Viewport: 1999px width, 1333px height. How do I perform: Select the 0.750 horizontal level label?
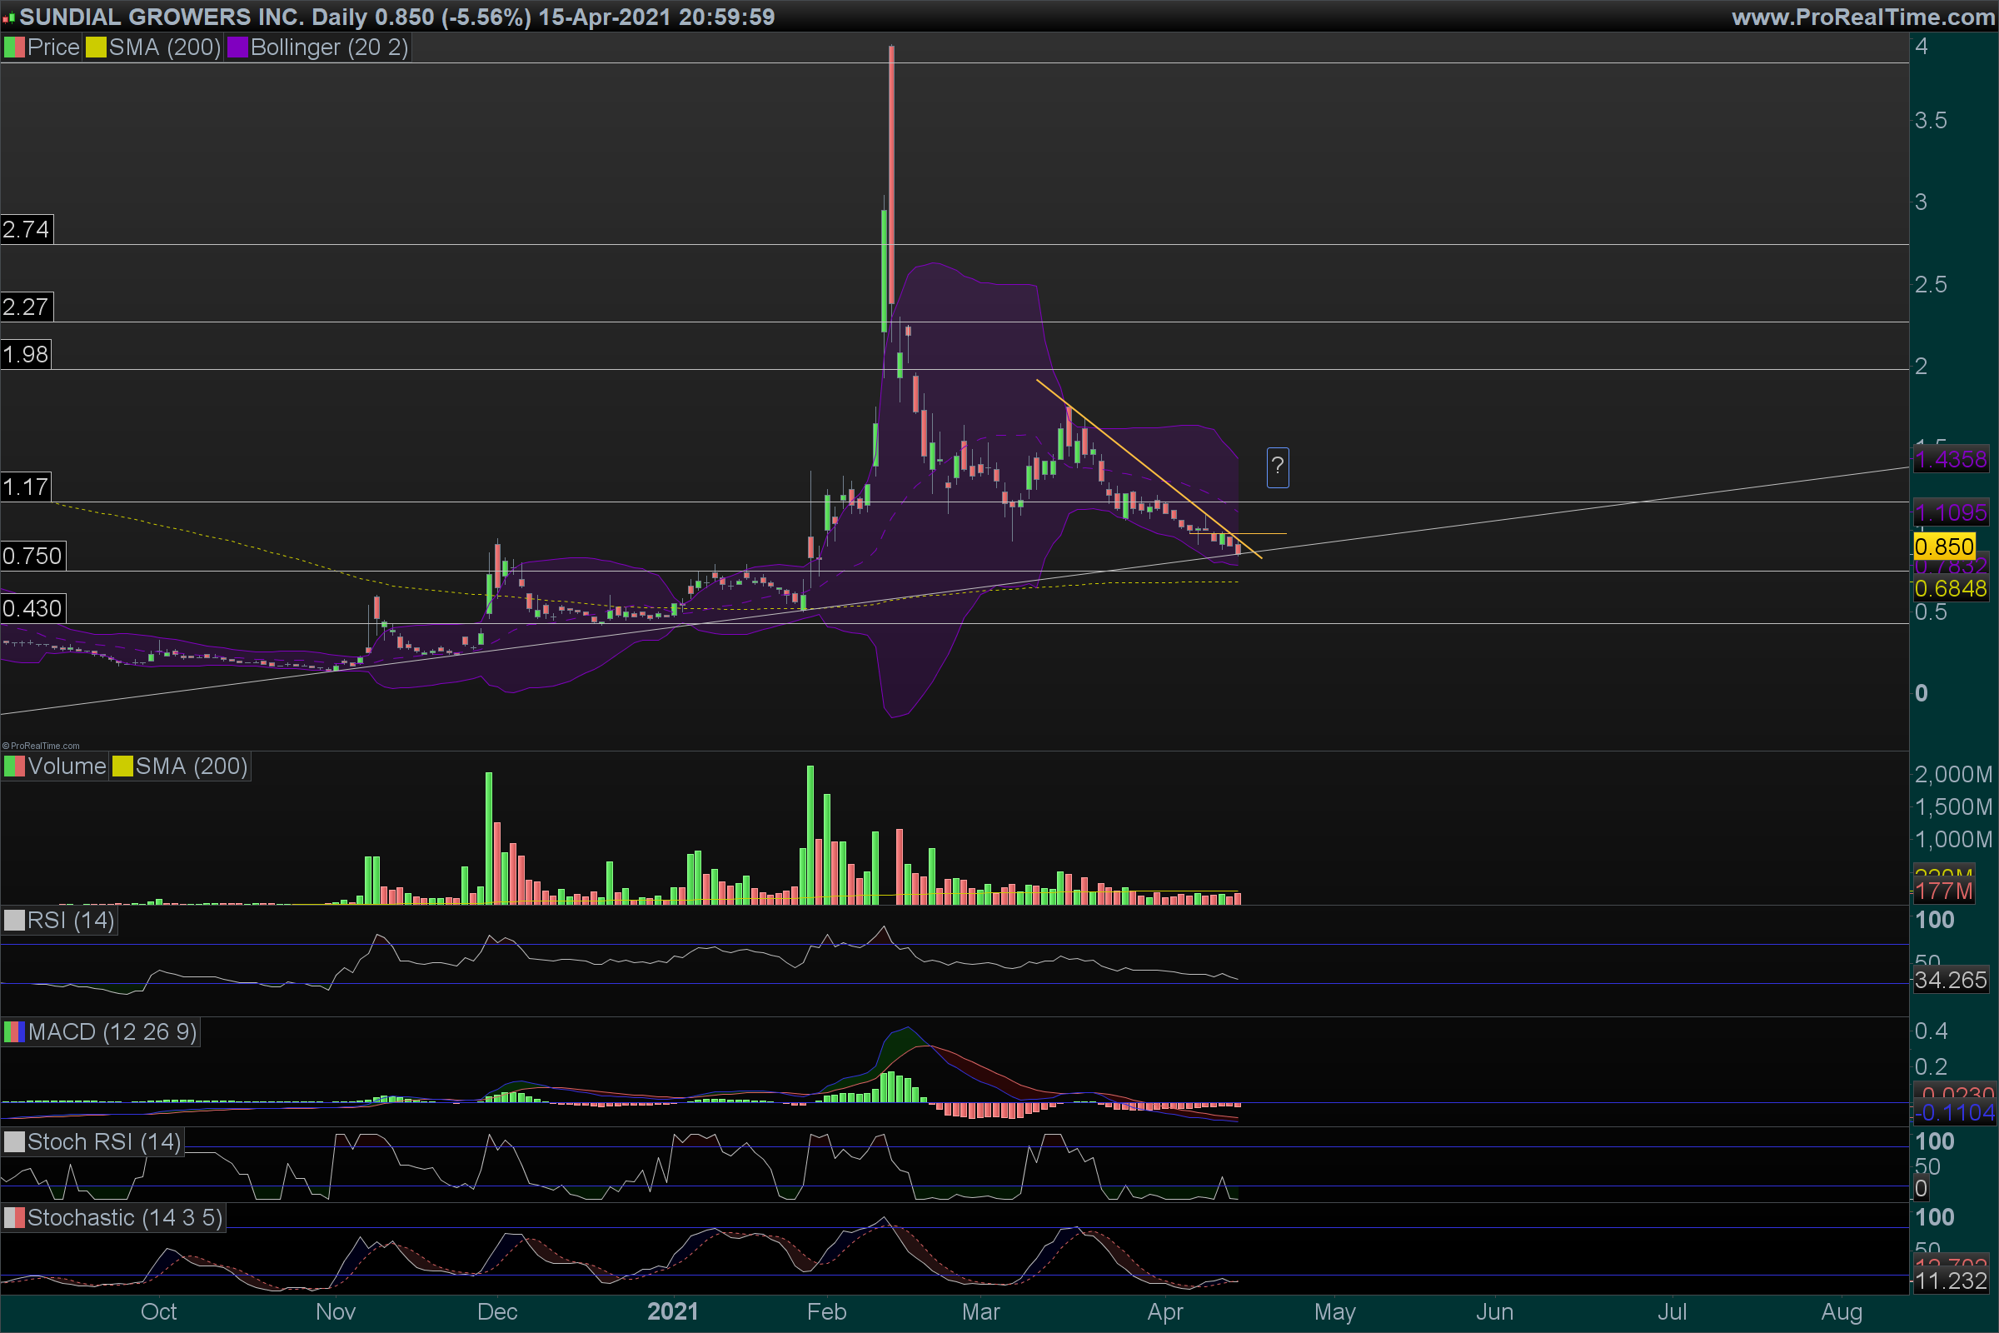click(32, 556)
